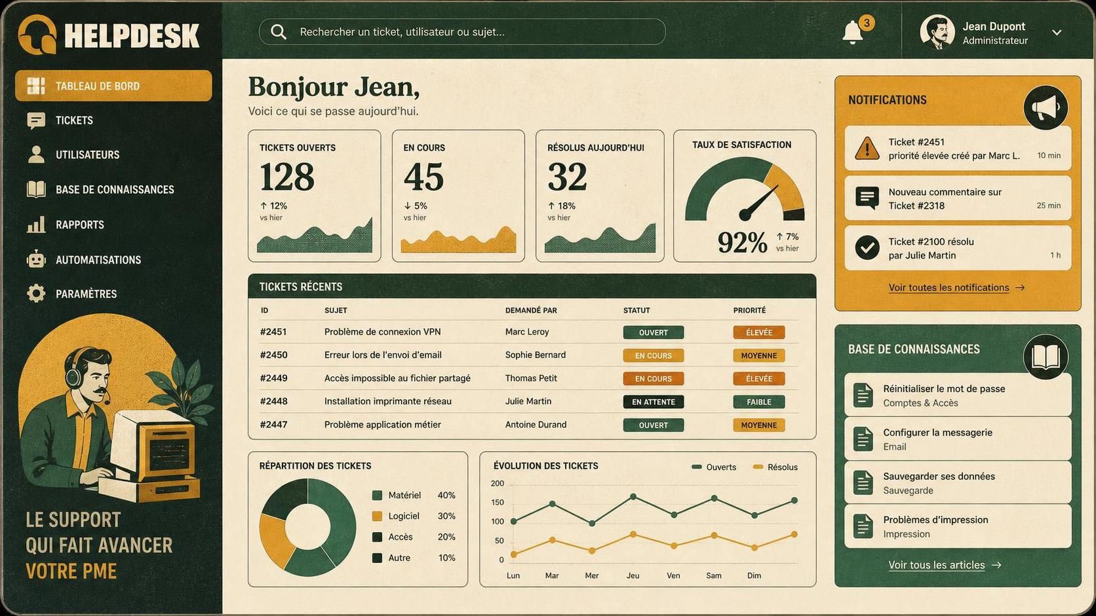Image resolution: width=1096 pixels, height=616 pixels.
Task: Click the En cours 45 stat card
Action: (458, 196)
